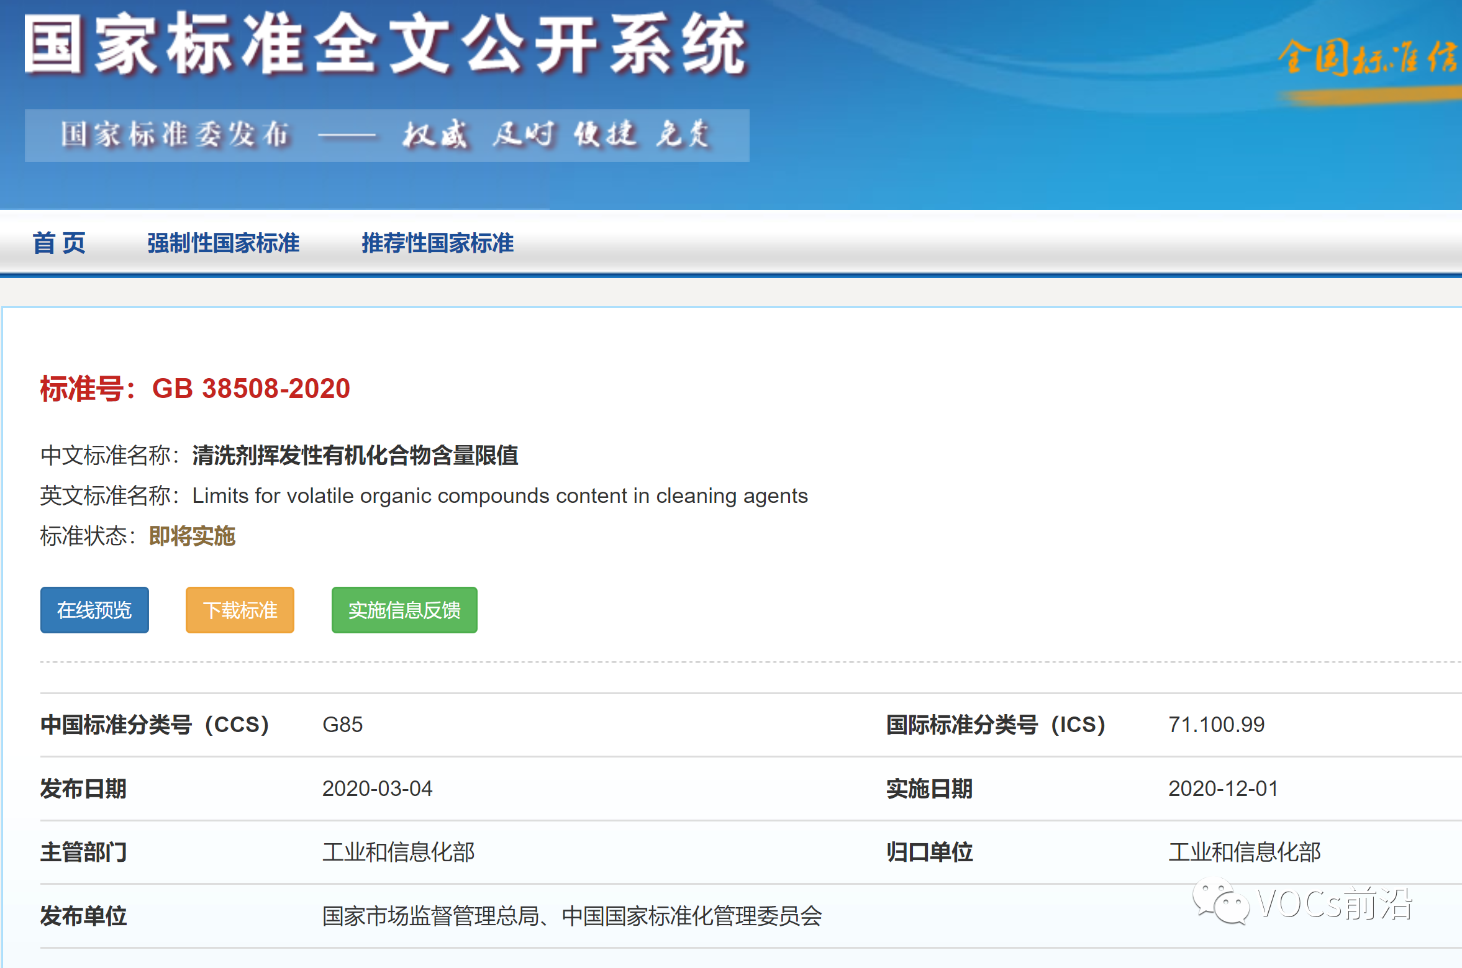Click the ICS value 71.100.99
Screen dimensions: 1462x968
1216,725
